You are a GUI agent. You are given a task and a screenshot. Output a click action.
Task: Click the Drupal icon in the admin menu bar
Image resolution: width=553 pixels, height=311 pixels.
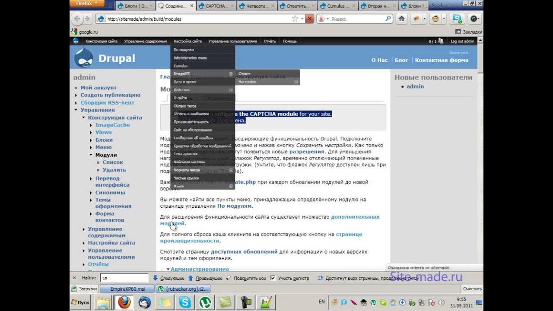(x=76, y=41)
